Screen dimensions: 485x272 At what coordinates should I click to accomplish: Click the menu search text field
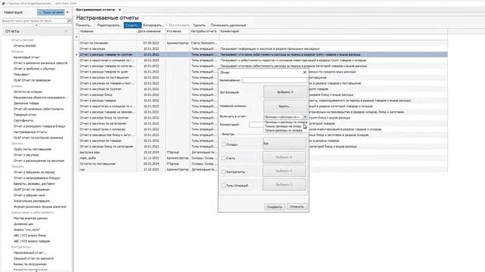point(34,21)
